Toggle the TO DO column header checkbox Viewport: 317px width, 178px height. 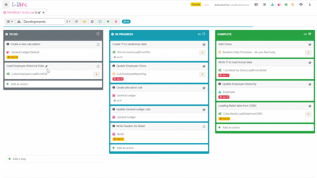pyautogui.click(x=98, y=34)
